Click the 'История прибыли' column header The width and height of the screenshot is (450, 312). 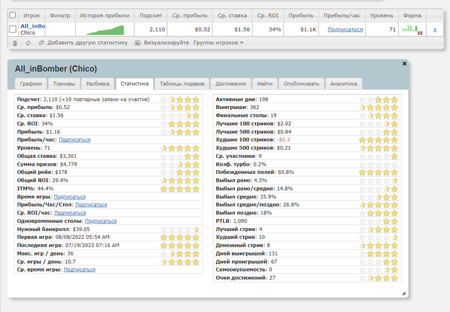pyautogui.click(x=105, y=15)
